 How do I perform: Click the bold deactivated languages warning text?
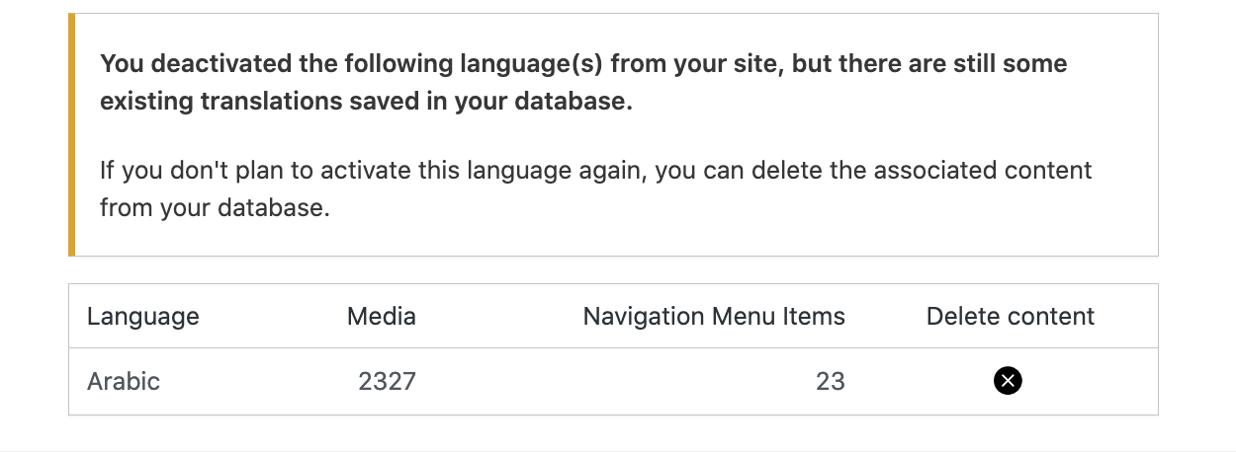tap(583, 84)
